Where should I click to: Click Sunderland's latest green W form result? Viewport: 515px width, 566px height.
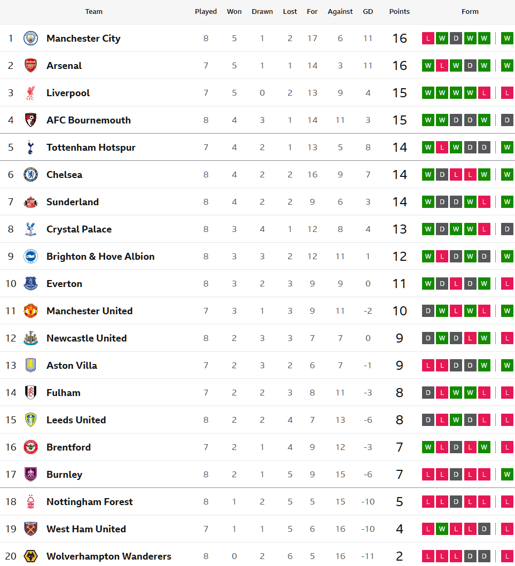[507, 202]
